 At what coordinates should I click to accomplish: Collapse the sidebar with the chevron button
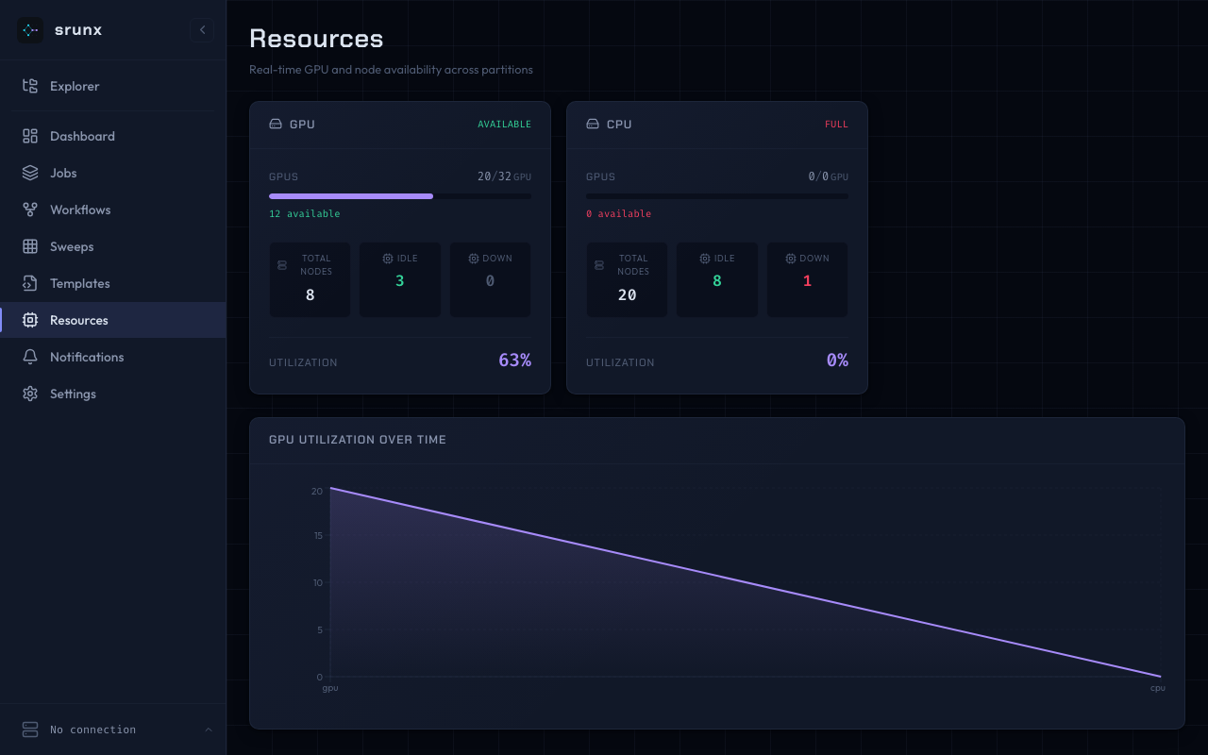[x=202, y=30]
